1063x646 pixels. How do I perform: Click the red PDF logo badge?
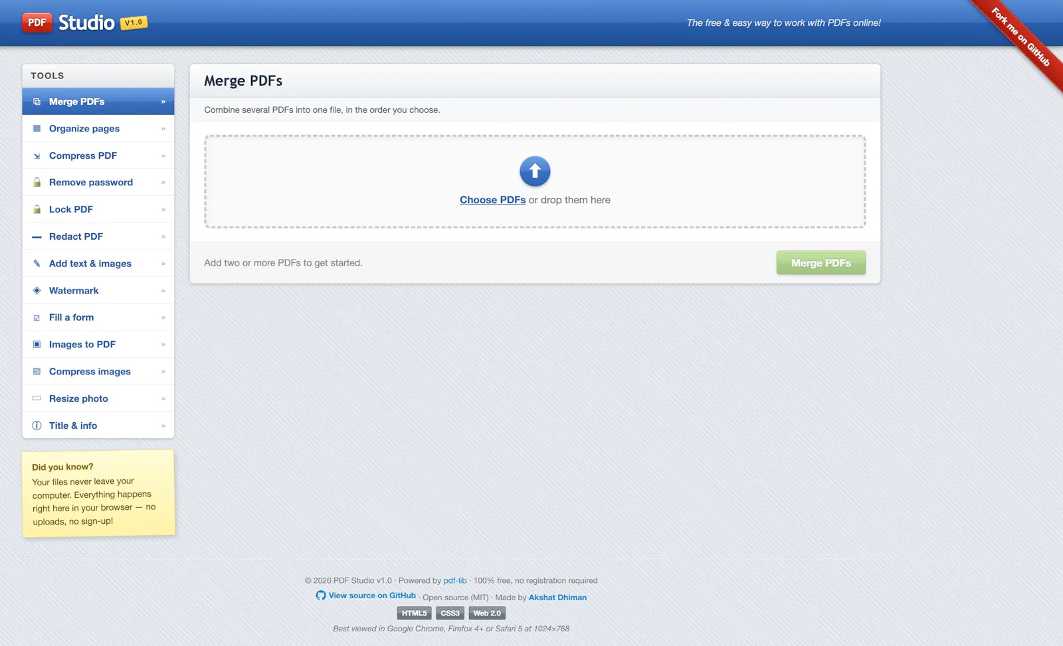(x=37, y=23)
